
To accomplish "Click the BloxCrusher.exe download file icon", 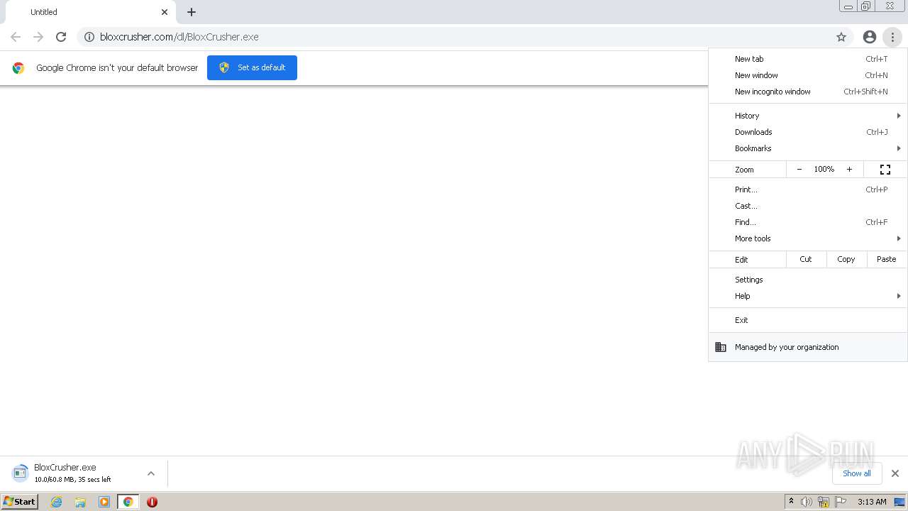I will 20,473.
